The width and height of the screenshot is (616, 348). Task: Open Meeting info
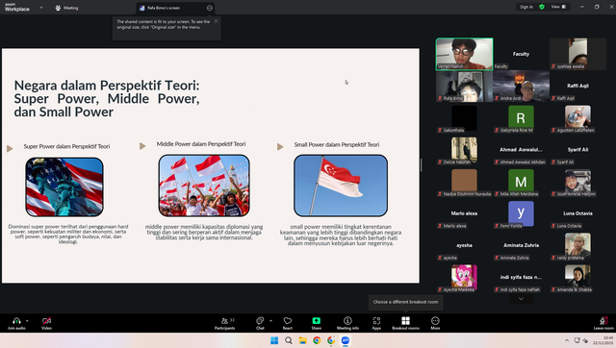[x=347, y=323]
